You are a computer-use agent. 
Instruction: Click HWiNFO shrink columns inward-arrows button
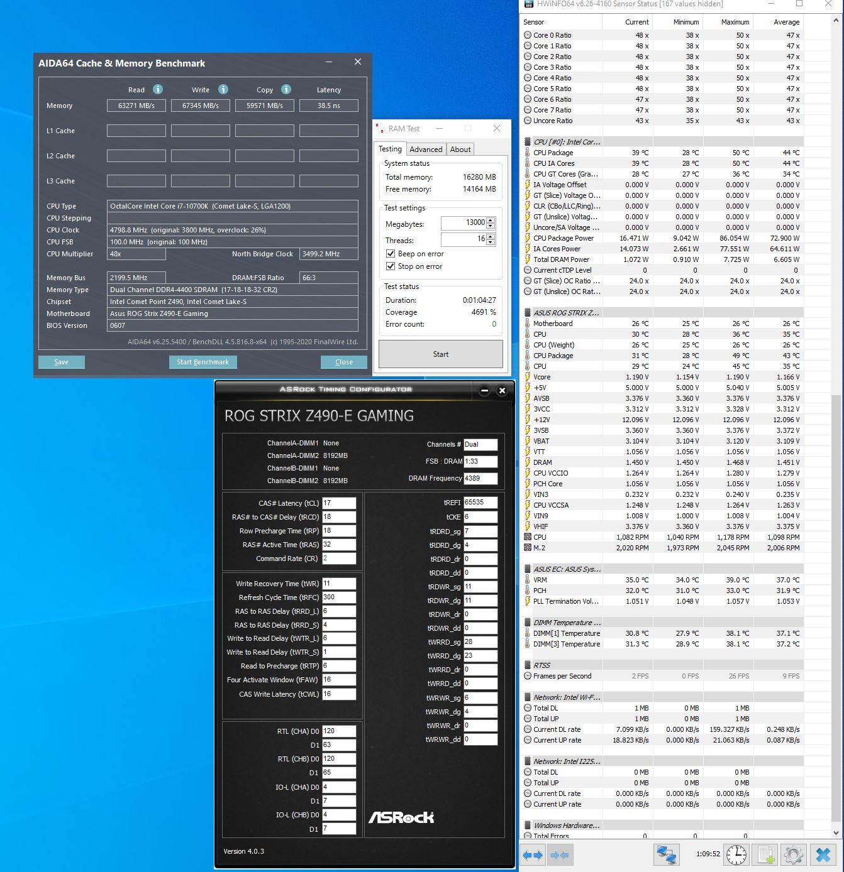[559, 855]
